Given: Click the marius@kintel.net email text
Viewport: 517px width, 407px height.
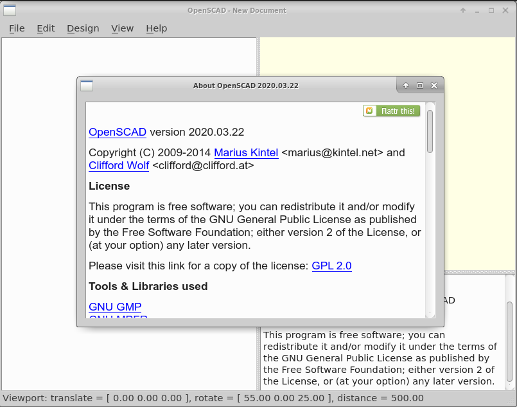Looking at the screenshot, I should click(333, 152).
